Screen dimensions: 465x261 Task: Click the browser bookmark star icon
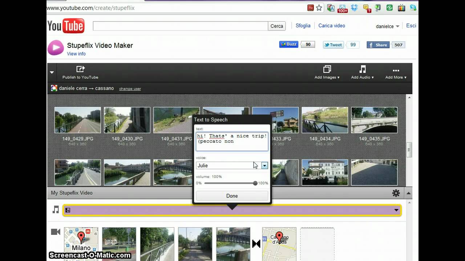click(319, 8)
